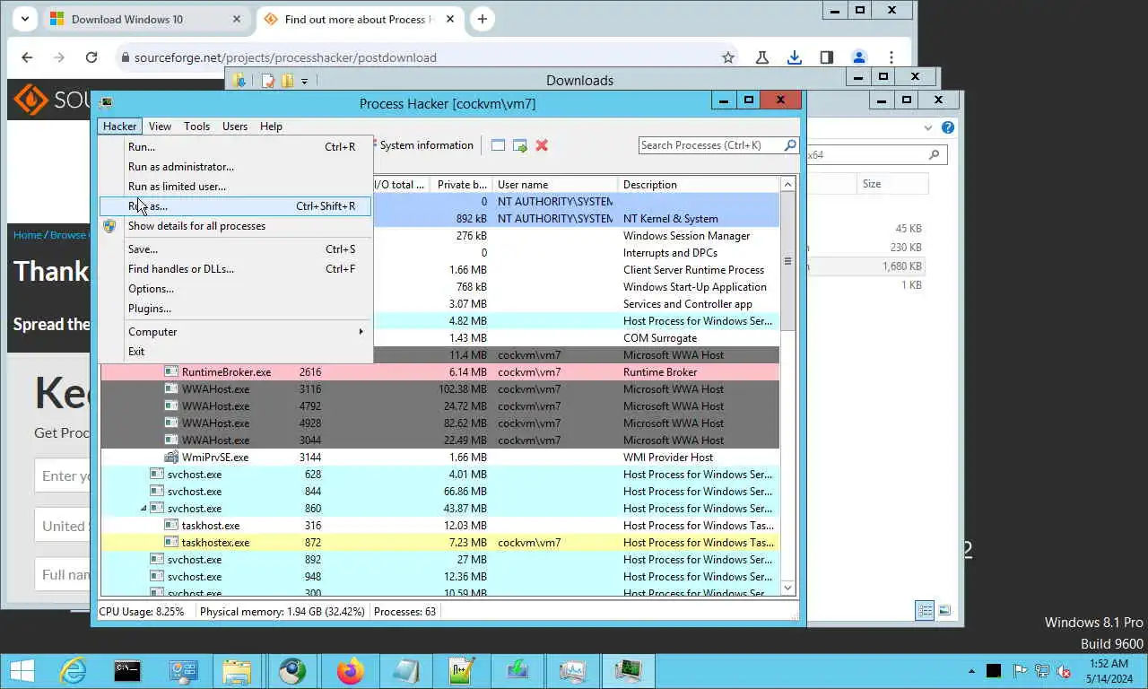Screen dimensions: 1148x689
Task: Show hidden tray icons arrow
Action: coord(971,671)
